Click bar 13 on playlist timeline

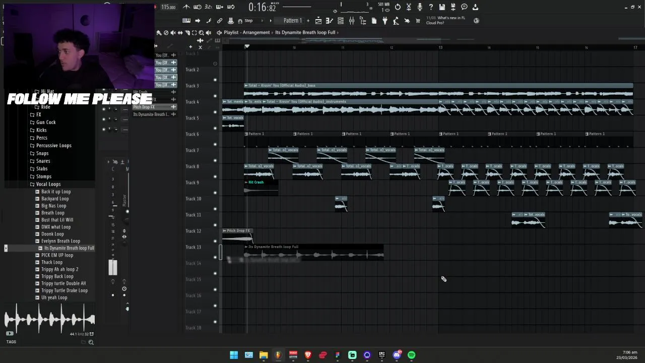click(440, 47)
